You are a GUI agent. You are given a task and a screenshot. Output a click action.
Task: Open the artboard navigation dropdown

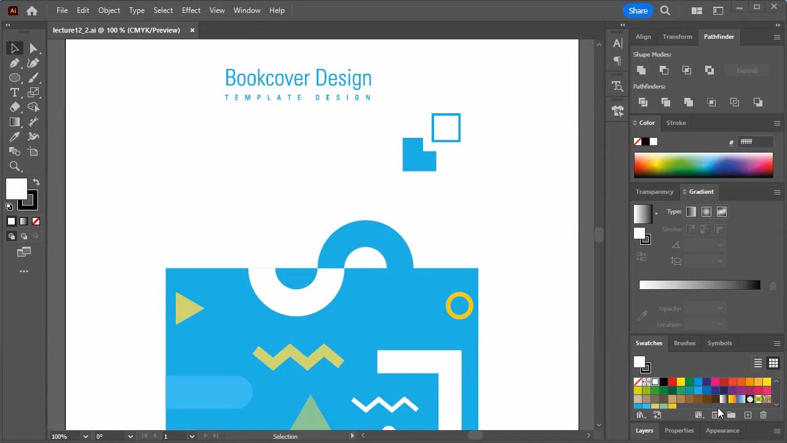pyautogui.click(x=192, y=436)
